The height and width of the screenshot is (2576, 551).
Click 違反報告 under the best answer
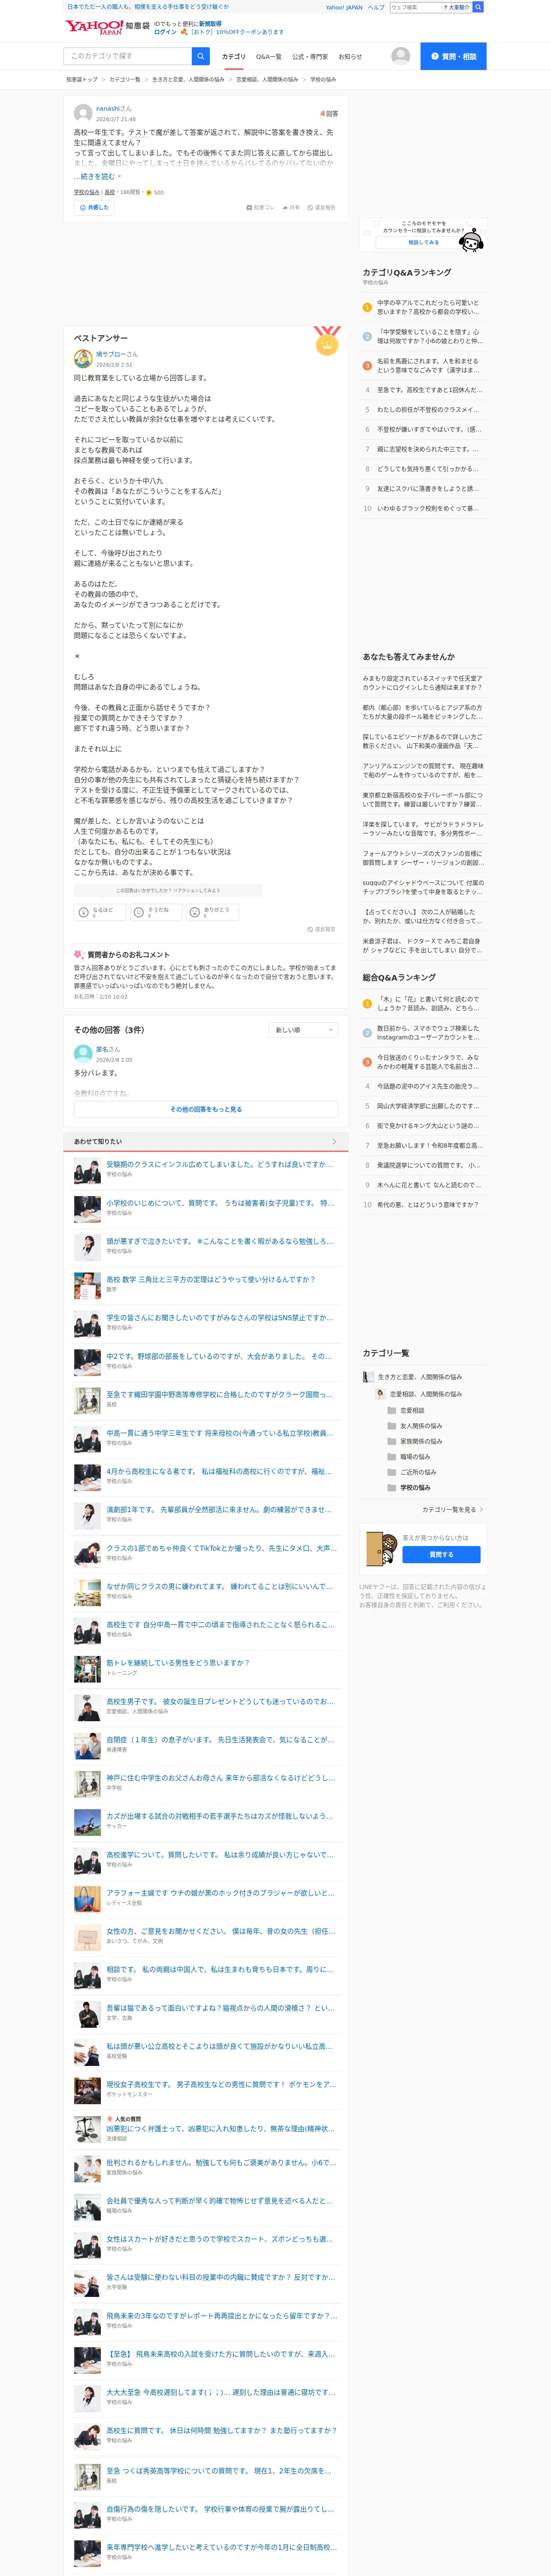321,929
